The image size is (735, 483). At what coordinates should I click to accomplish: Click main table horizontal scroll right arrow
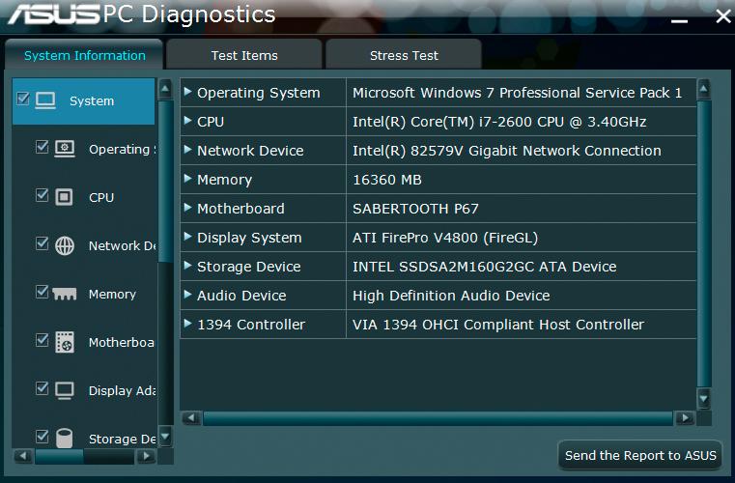point(686,417)
